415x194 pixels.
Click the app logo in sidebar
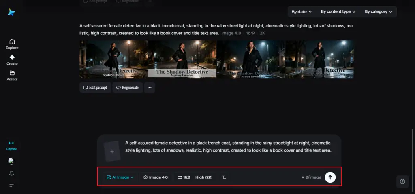[x=11, y=12]
